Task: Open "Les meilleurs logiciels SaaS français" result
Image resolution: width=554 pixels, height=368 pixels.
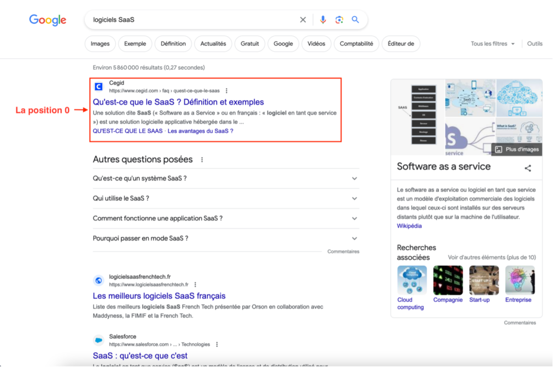Action: point(159,296)
